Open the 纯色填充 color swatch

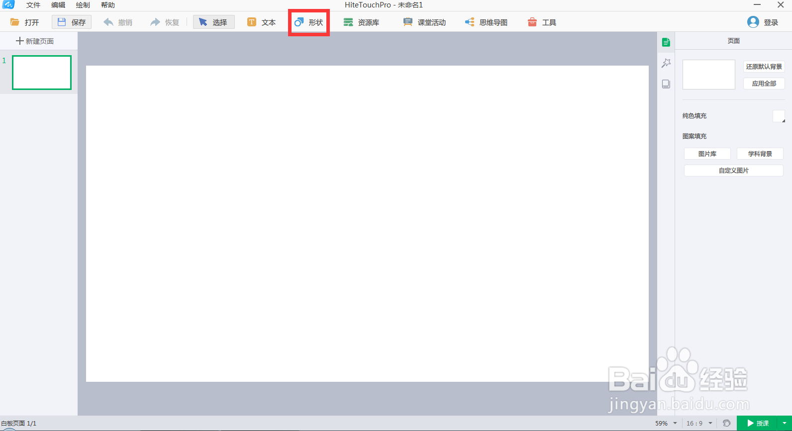point(779,116)
